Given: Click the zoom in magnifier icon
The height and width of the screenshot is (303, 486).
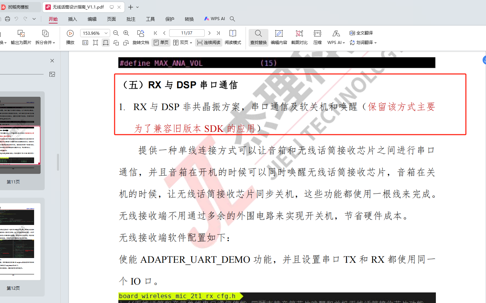Looking at the screenshot, I should pos(126,33).
